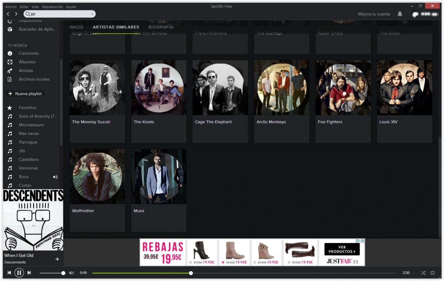This screenshot has height=281, width=444.
Task: Pause the current song
Action: coord(19,273)
